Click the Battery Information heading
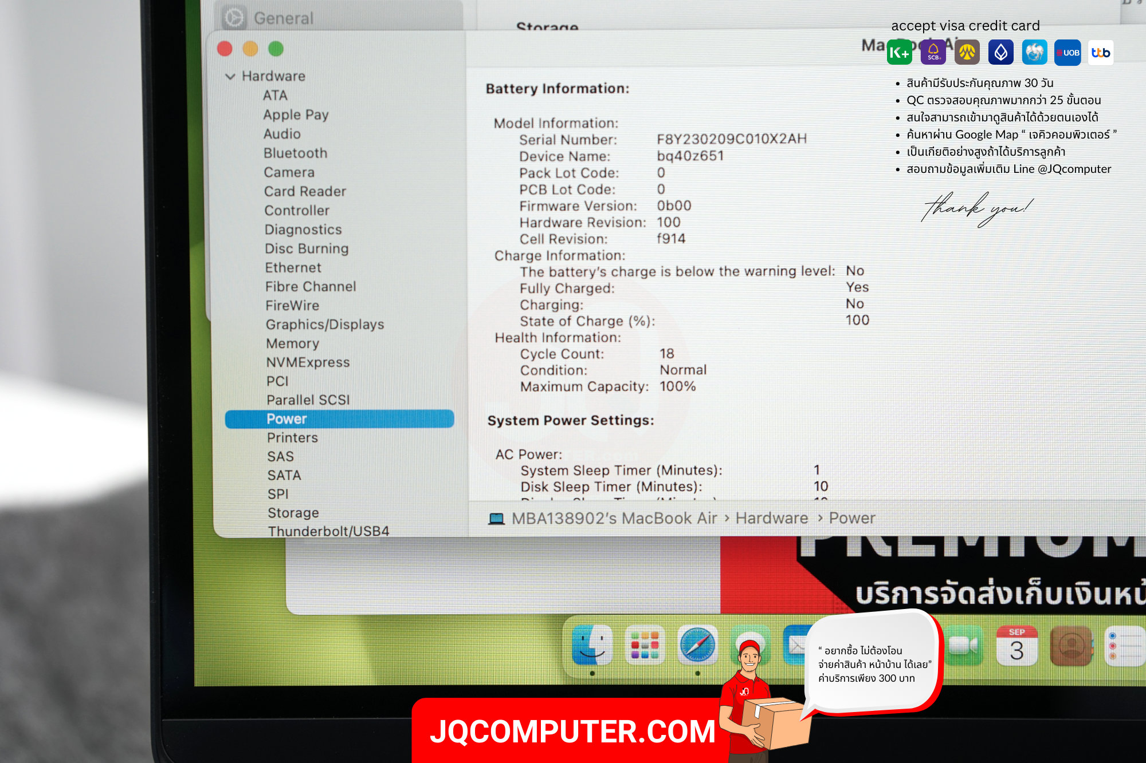This screenshot has width=1146, height=763. (558, 89)
